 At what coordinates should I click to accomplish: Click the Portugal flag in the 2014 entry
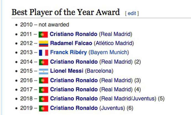43,62
